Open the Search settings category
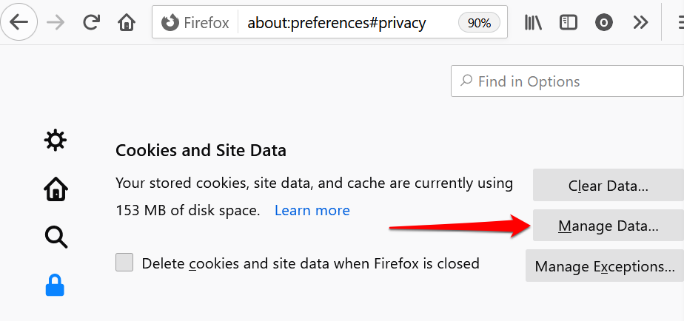The width and height of the screenshot is (684, 321). click(x=56, y=237)
